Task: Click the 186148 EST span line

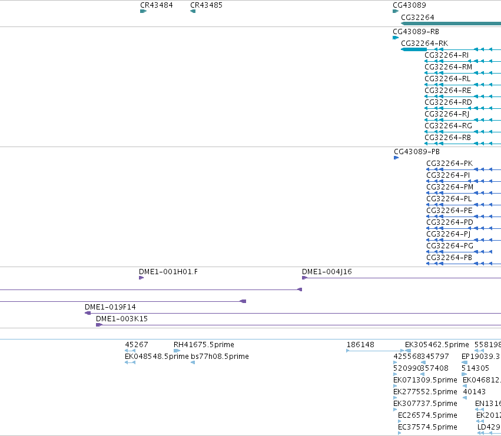Action: pyautogui.click(x=376, y=351)
